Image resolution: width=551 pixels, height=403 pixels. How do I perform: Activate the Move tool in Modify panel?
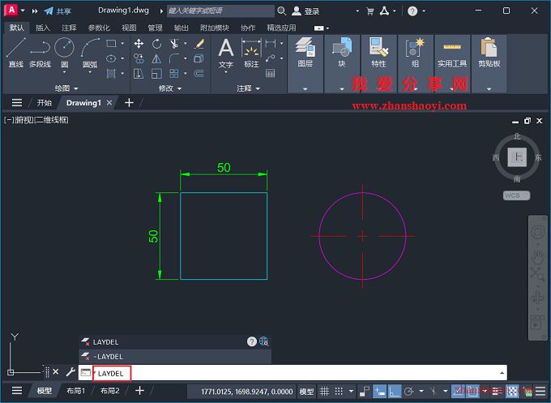tap(139, 44)
